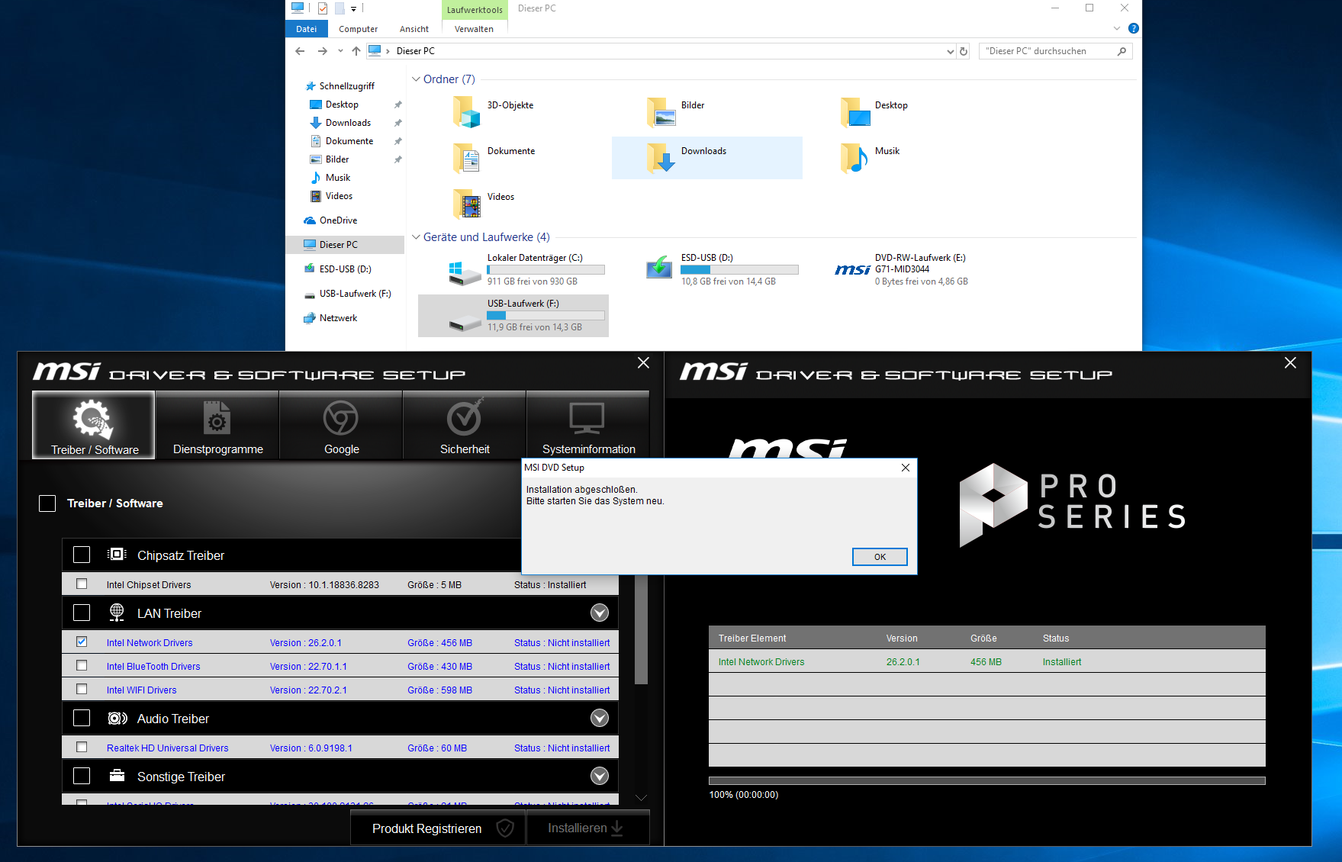Collapse the Audio Treiber section chevron
Screen dimensions: 1342x862
(x=600, y=718)
